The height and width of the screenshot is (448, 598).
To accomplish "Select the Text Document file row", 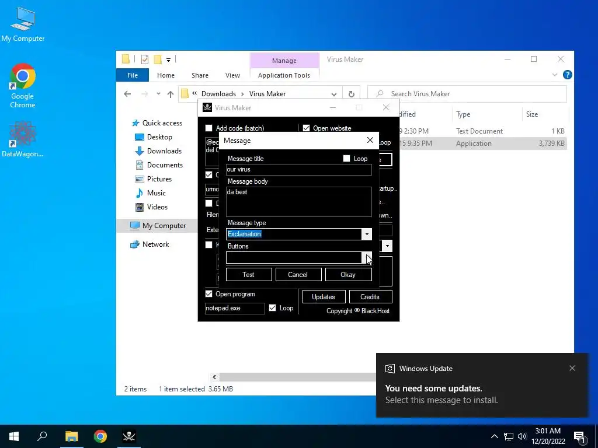I will click(482, 131).
